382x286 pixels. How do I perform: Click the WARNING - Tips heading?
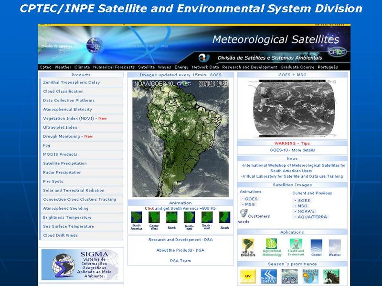point(292,143)
